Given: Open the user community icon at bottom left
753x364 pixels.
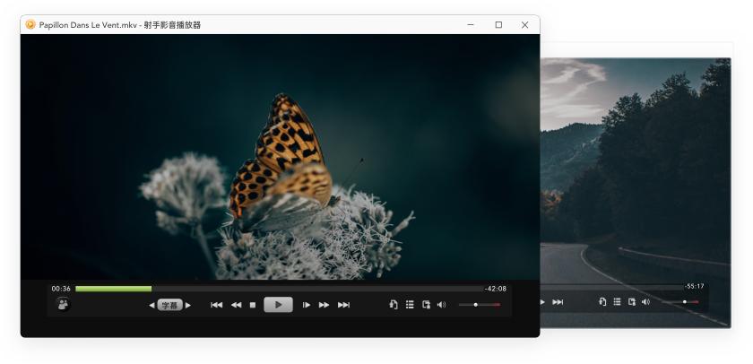Looking at the screenshot, I should click(63, 305).
